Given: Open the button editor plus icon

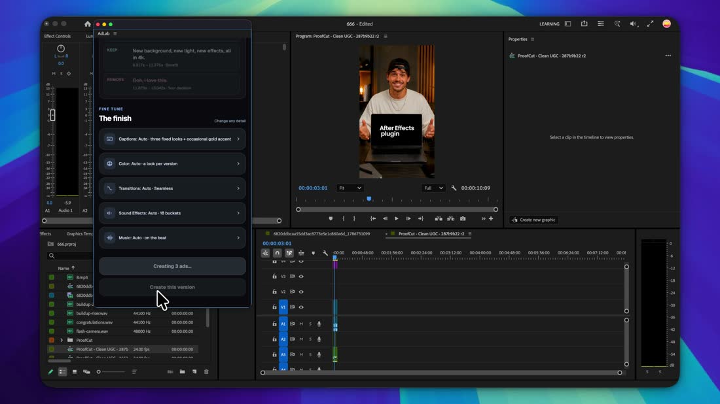Looking at the screenshot, I should [x=491, y=219].
